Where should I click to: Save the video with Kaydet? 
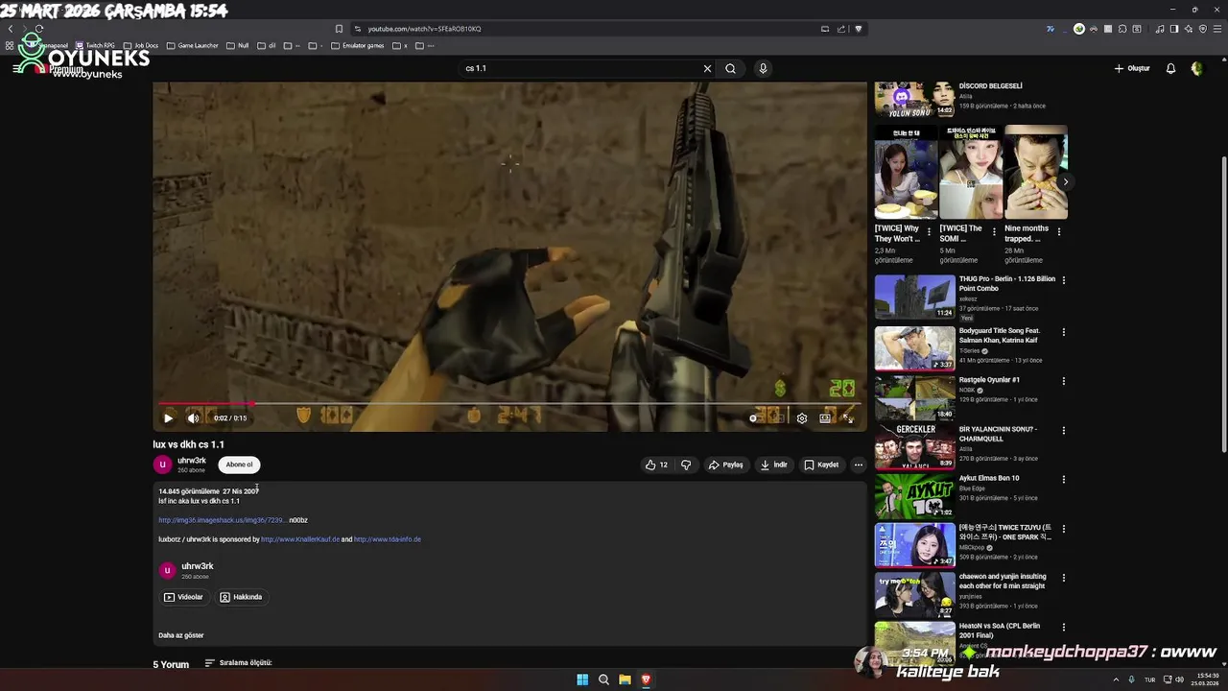(821, 465)
